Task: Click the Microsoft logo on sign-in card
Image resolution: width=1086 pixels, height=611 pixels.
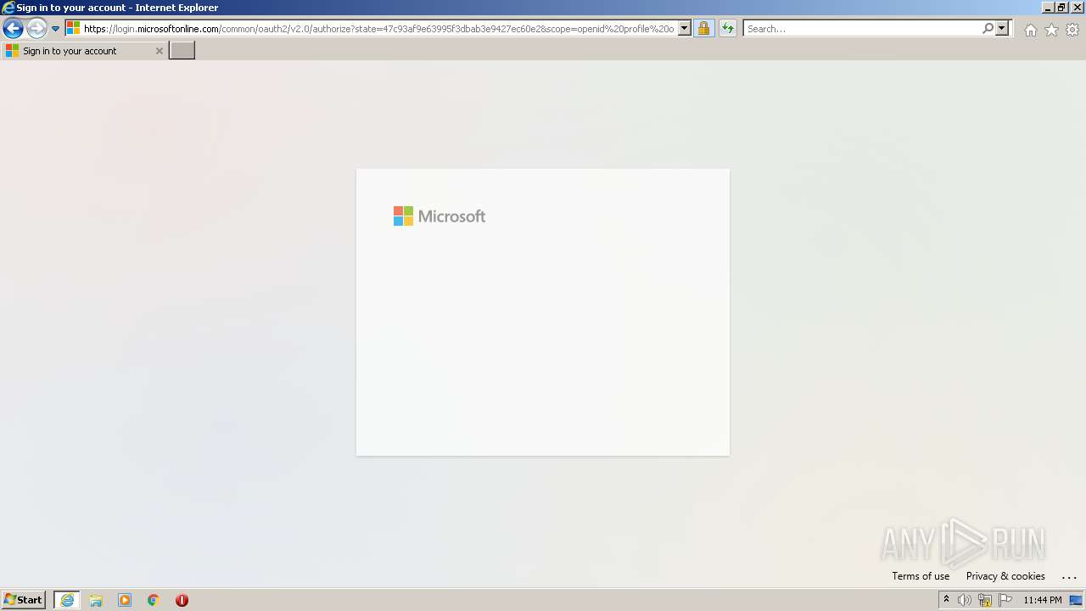Action: [x=439, y=216]
